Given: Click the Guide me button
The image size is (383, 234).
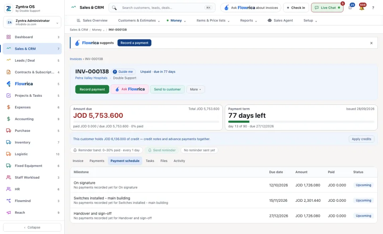Looking at the screenshot, I should tap(123, 72).
